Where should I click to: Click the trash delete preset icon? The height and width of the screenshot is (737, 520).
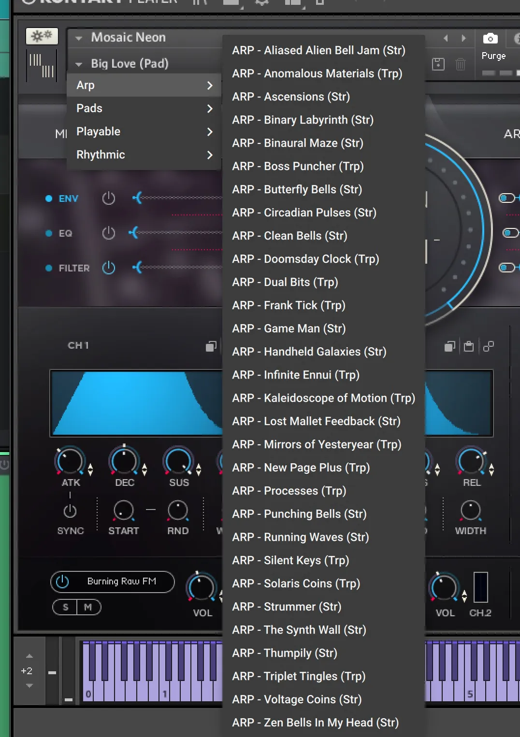point(460,64)
